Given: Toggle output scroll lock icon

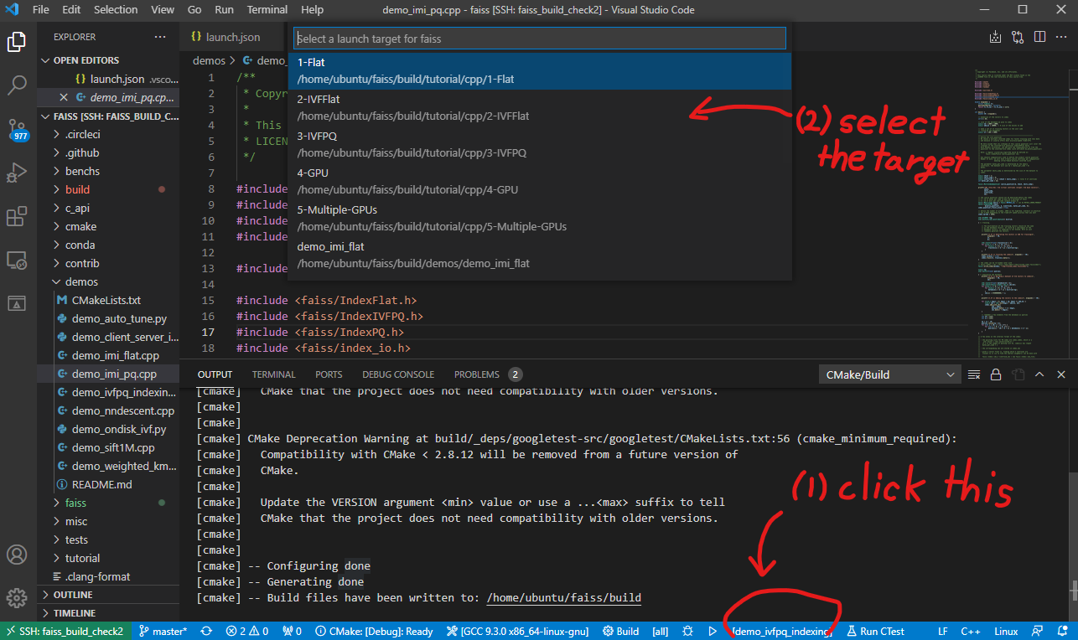Looking at the screenshot, I should (x=996, y=374).
